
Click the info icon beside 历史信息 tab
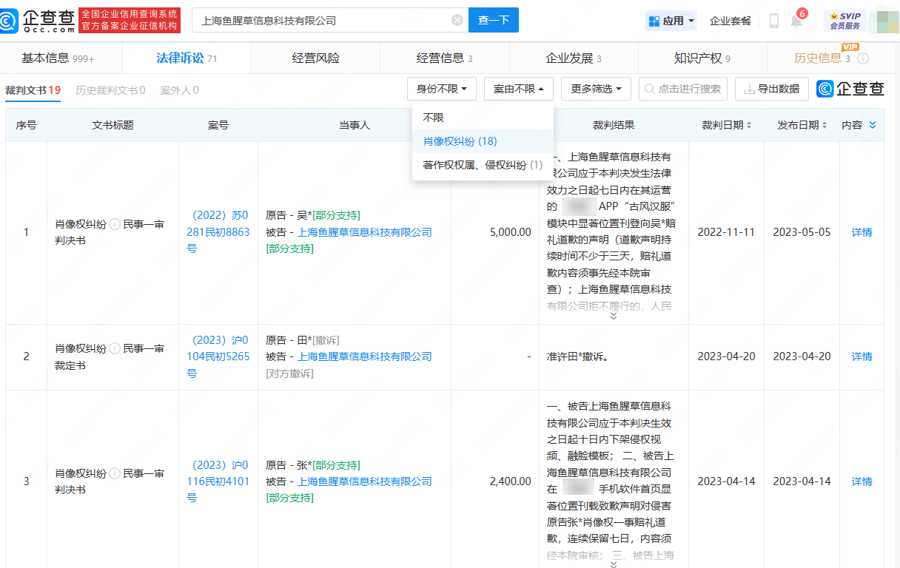click(x=863, y=58)
